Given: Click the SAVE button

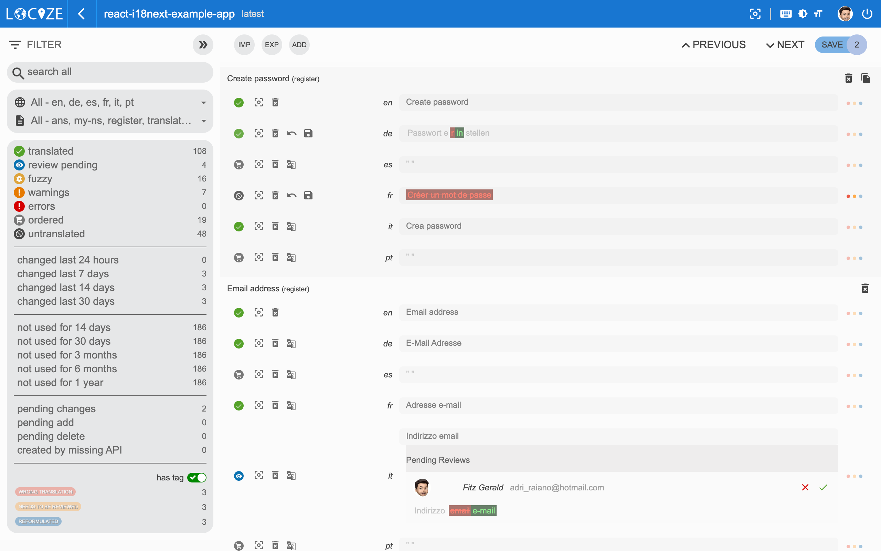Looking at the screenshot, I should [832, 45].
